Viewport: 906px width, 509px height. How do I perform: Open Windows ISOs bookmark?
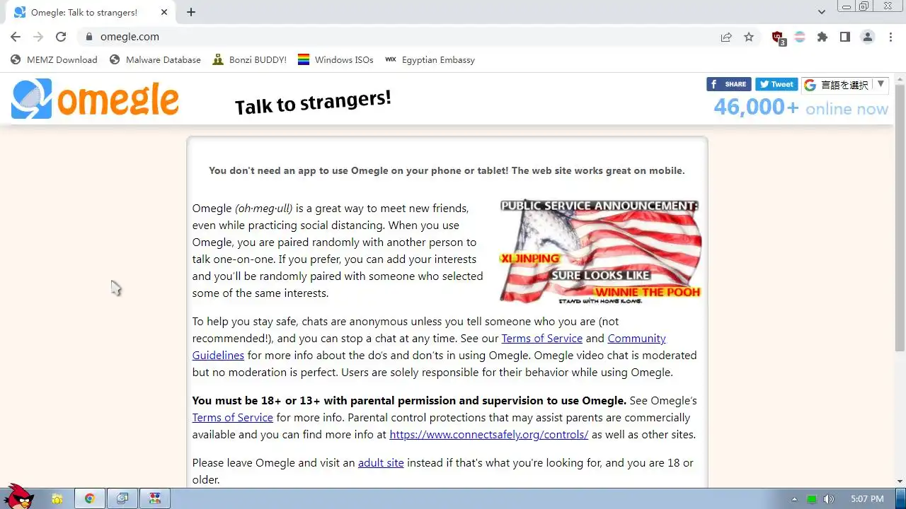(336, 60)
